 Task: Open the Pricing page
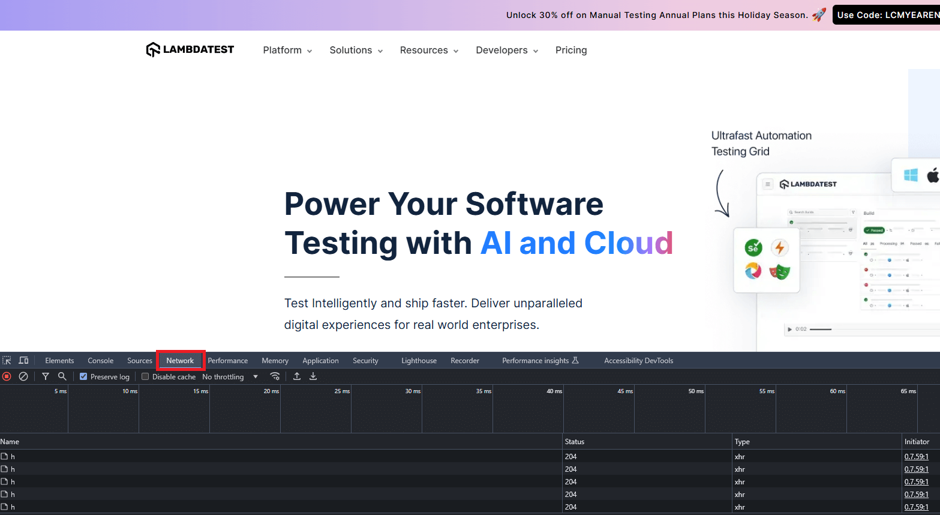click(x=571, y=50)
